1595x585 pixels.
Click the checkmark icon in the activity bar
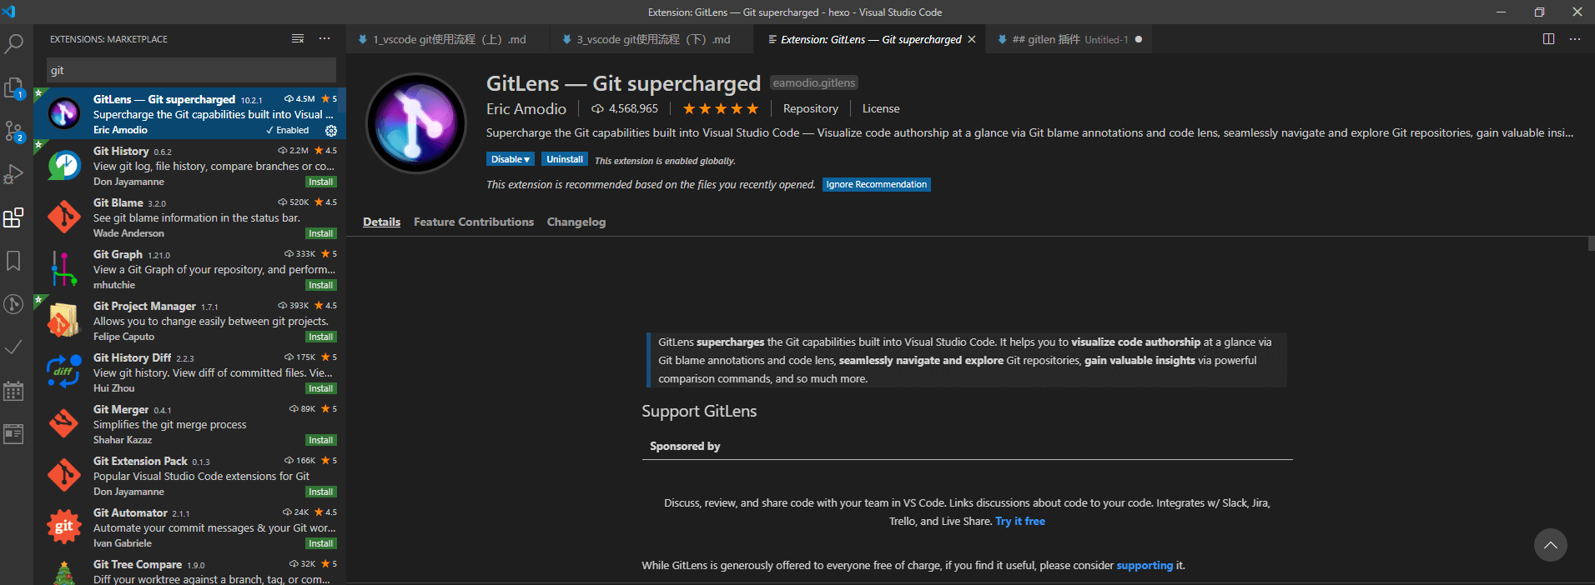coord(13,347)
